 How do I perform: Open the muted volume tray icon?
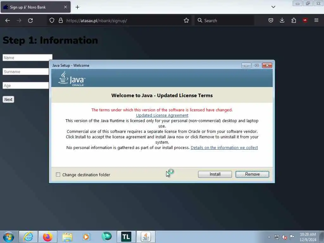tap(284, 237)
